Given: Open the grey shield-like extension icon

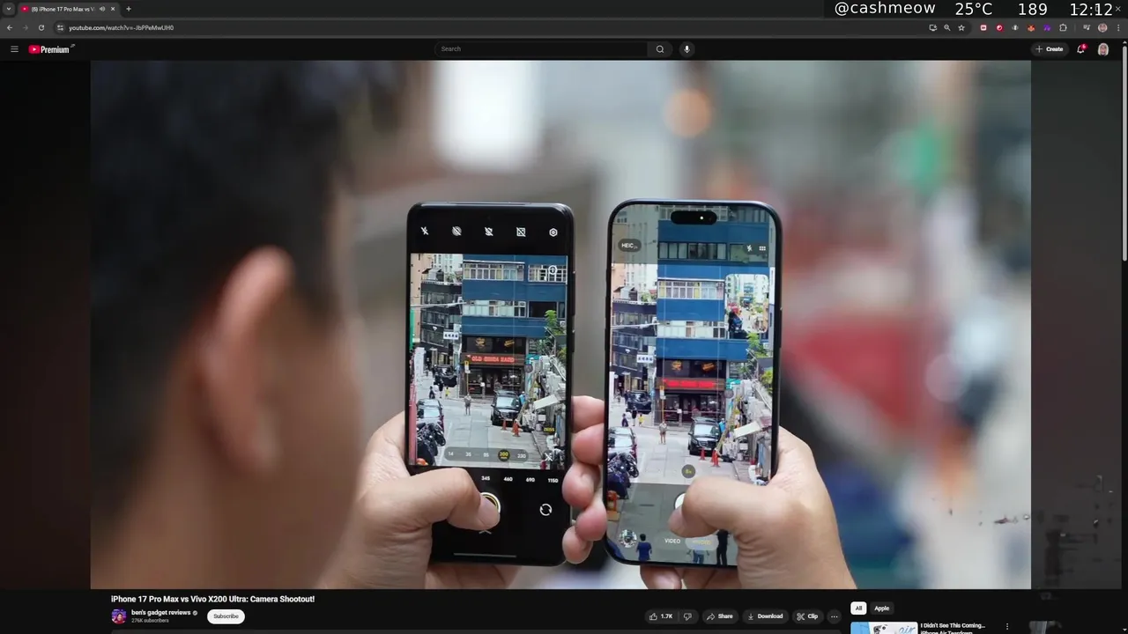Looking at the screenshot, I should (1015, 27).
